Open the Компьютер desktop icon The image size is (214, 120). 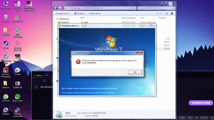(6, 5)
